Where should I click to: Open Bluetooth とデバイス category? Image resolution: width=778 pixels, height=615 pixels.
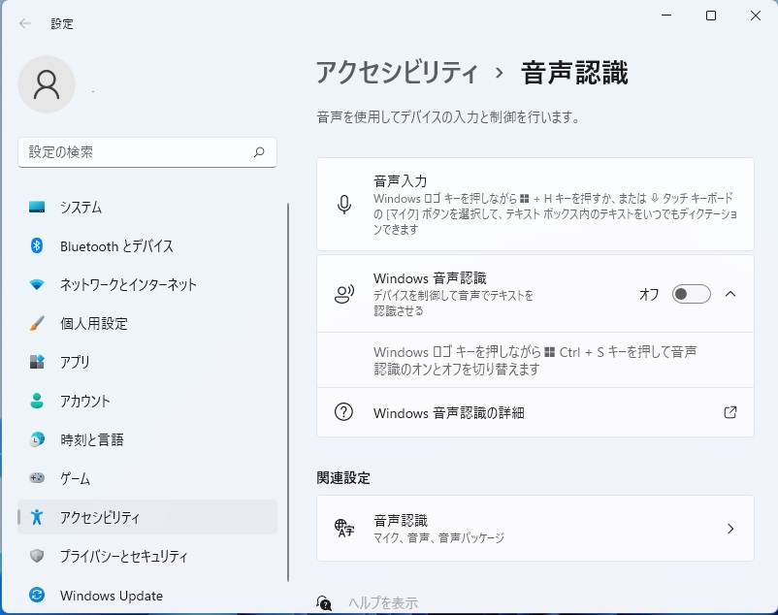click(x=147, y=245)
